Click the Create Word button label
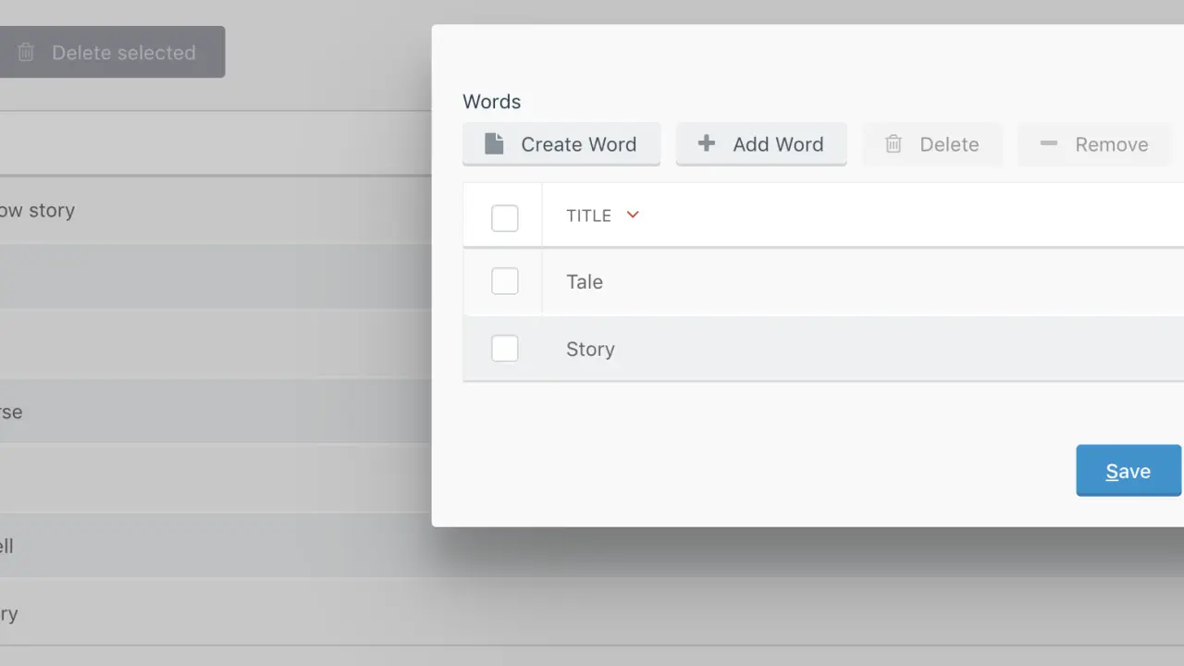Image resolution: width=1184 pixels, height=666 pixels. [578, 144]
